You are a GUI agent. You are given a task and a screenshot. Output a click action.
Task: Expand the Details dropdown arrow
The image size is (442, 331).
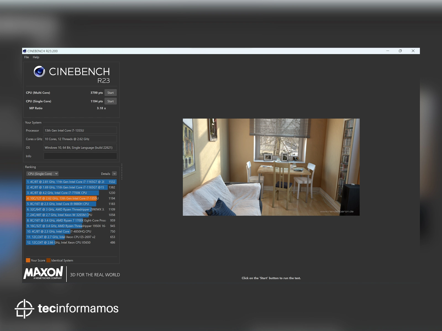[x=114, y=174]
